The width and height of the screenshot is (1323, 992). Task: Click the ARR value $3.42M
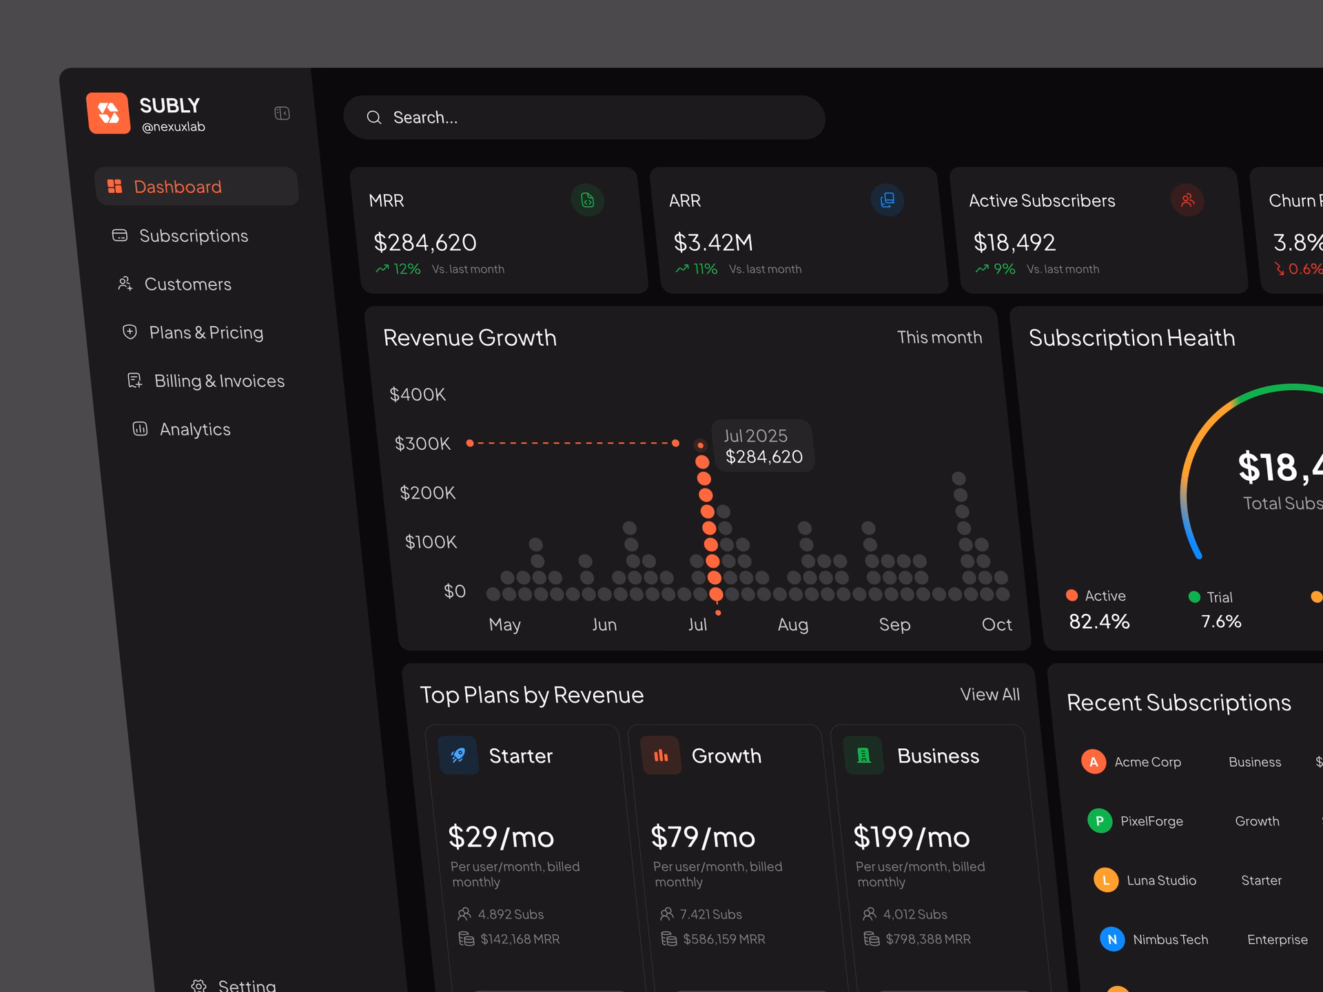click(x=713, y=242)
